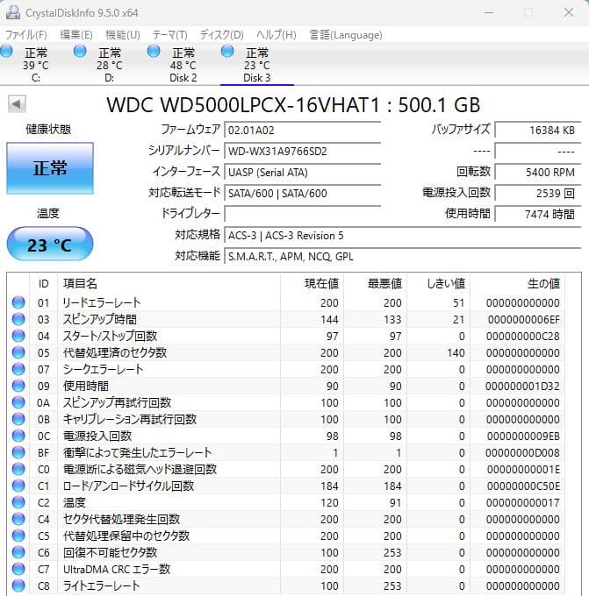589x596 pixels.
Task: Click status orb for drive D:
Action: tap(80, 52)
